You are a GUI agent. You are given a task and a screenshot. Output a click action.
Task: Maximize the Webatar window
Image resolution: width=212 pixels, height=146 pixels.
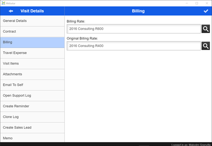[x=197, y=3]
